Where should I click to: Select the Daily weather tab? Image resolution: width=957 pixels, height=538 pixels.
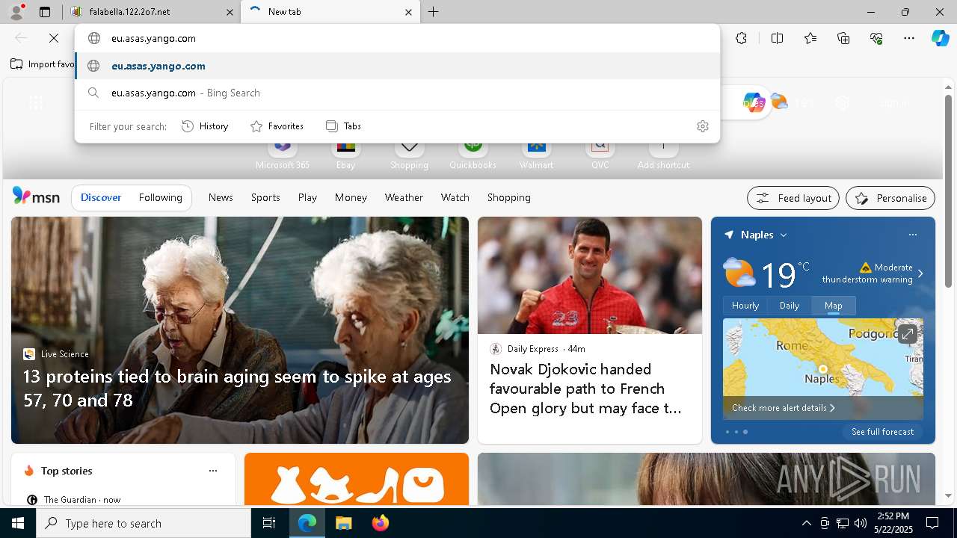[x=790, y=306]
